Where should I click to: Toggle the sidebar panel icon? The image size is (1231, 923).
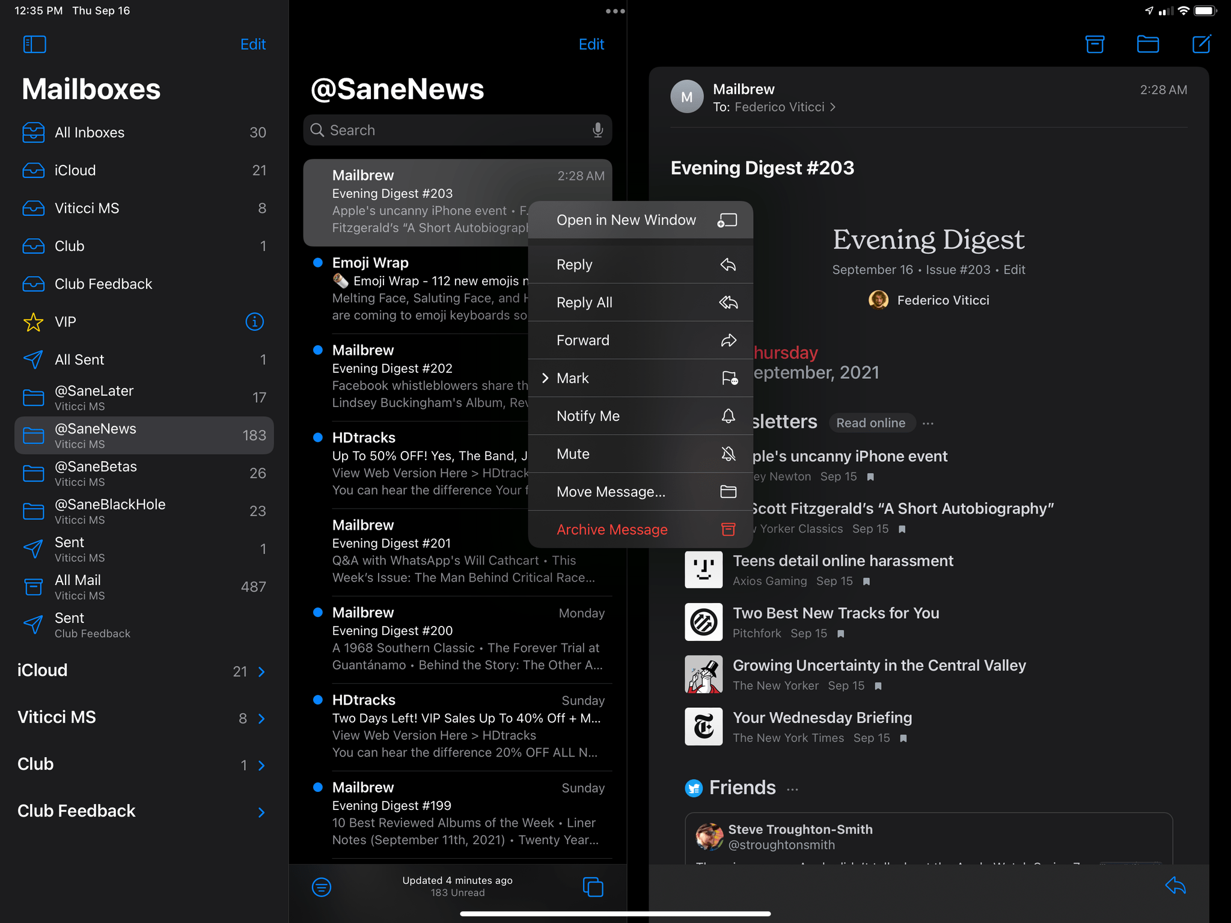(x=34, y=44)
